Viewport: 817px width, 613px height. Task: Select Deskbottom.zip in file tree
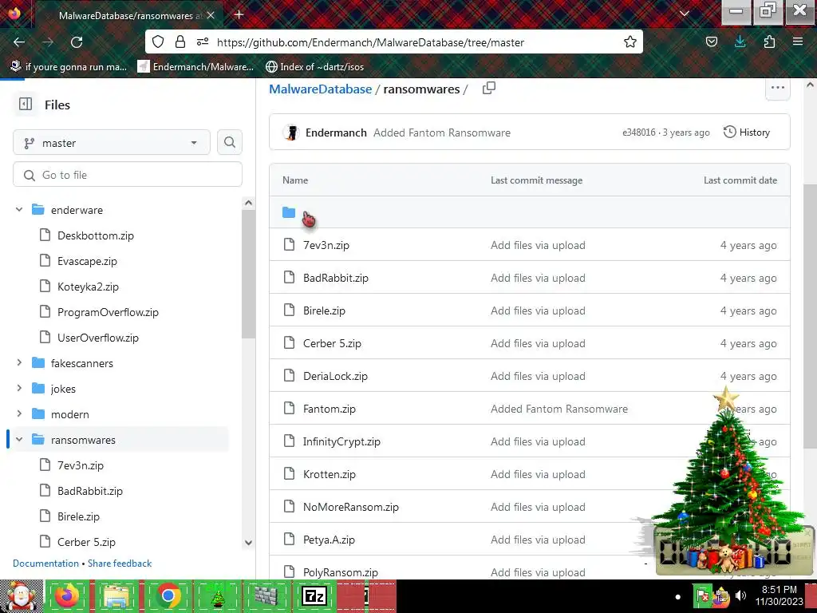click(x=96, y=235)
